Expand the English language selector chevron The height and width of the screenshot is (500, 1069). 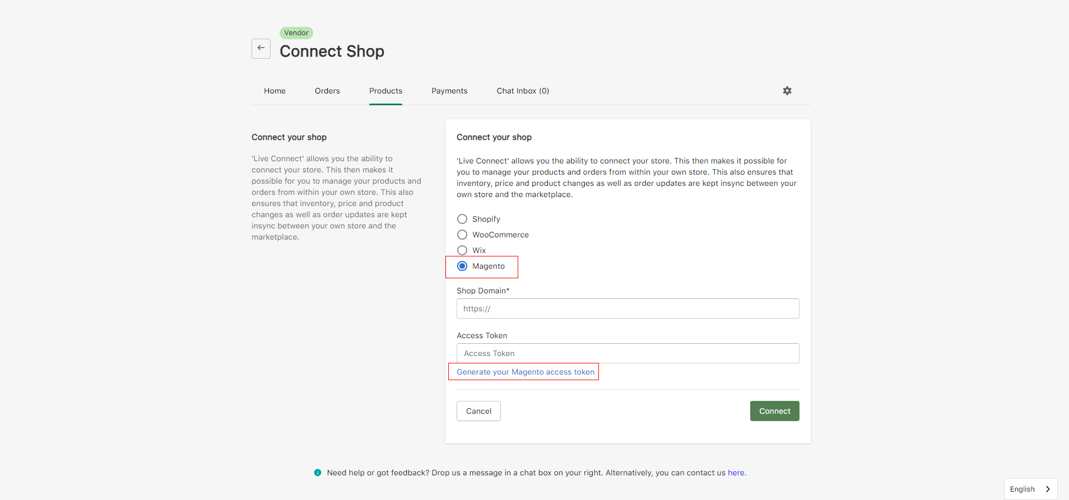(x=1048, y=489)
